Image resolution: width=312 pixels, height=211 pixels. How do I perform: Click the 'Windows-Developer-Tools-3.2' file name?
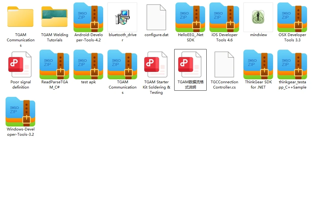(x=20, y=132)
